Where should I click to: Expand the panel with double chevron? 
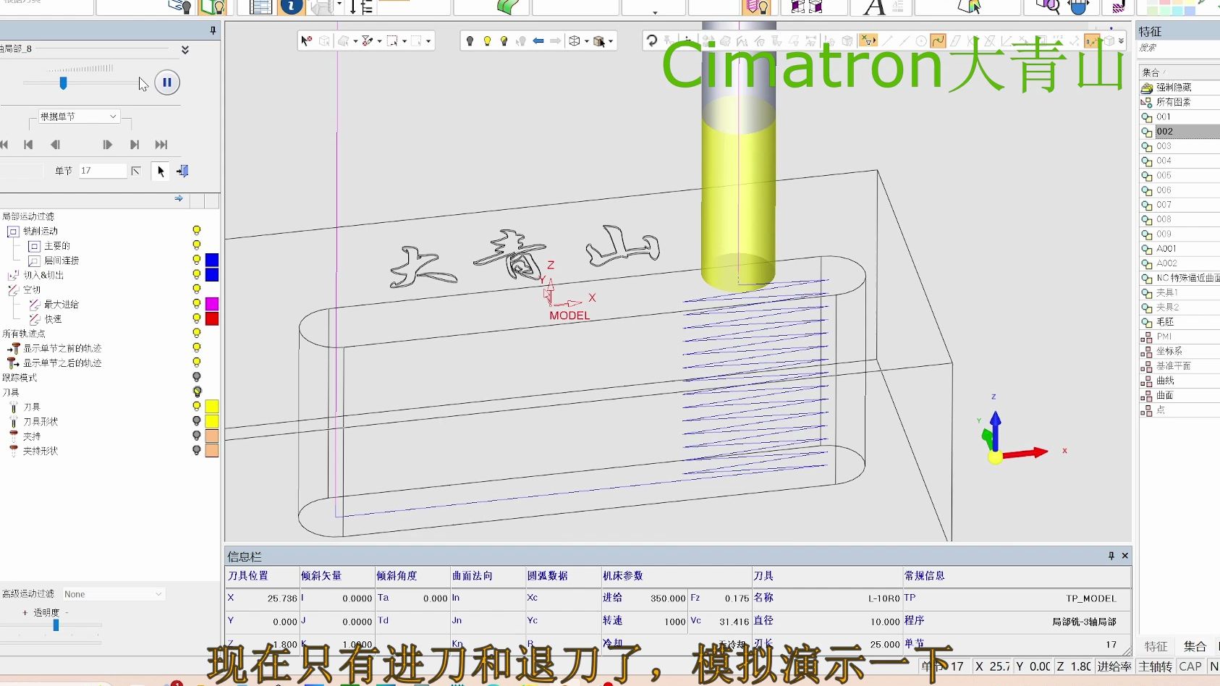click(x=185, y=49)
